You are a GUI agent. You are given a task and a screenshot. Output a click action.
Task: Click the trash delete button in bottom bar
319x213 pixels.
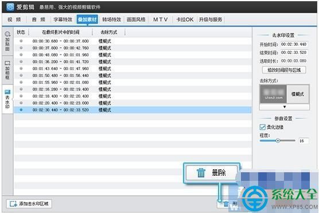[227, 203]
